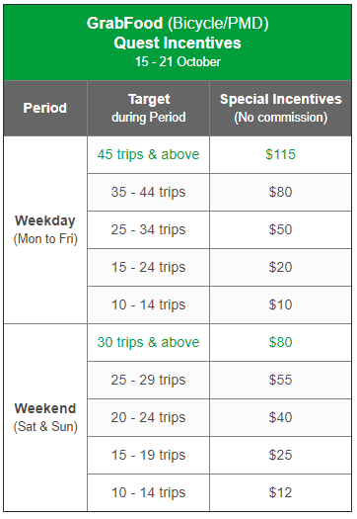Click the Special Incentives column header

tap(281, 108)
